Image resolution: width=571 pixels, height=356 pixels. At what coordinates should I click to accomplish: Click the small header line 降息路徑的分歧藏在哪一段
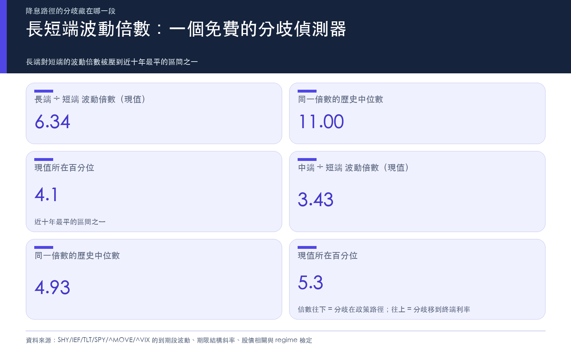pos(71,11)
